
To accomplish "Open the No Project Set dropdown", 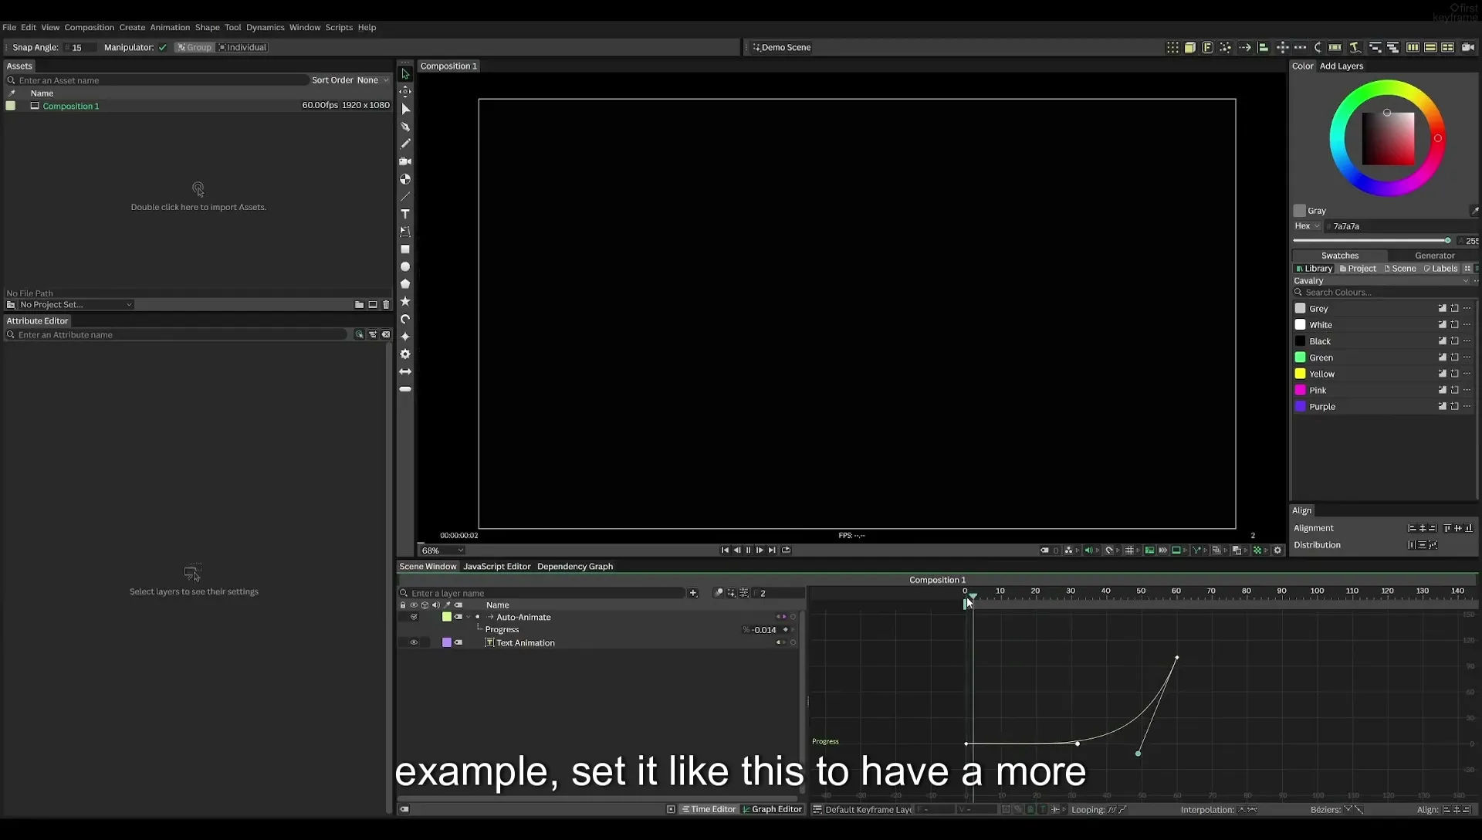I will (76, 305).
